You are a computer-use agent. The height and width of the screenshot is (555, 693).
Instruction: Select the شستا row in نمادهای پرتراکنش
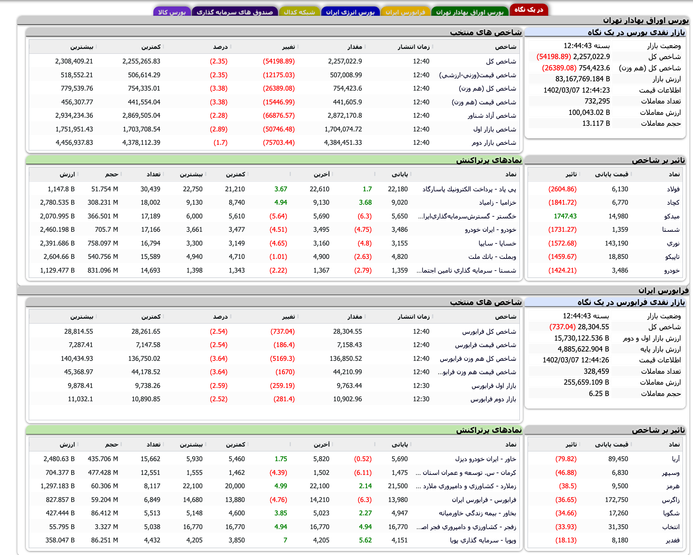465,270
